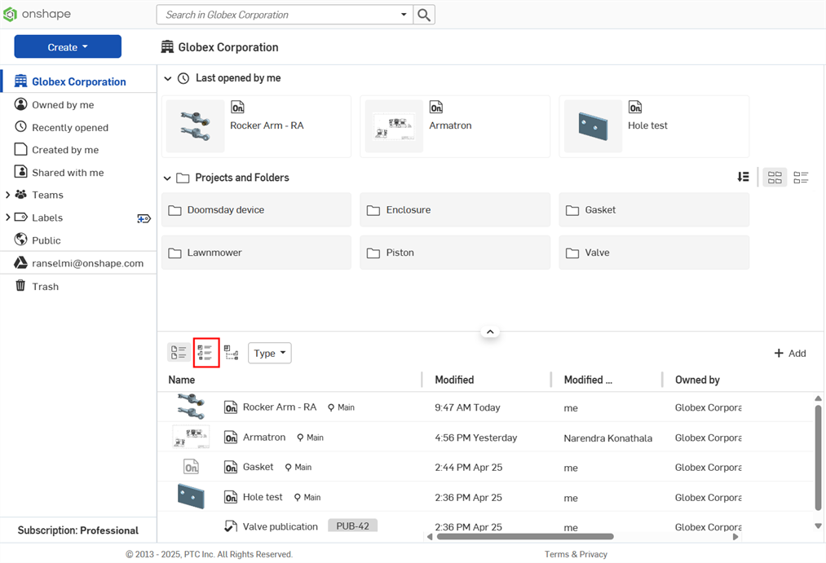Viewport: 826px width, 563px height.
Task: Collapse the folders panel with up chevron
Action: tap(490, 332)
